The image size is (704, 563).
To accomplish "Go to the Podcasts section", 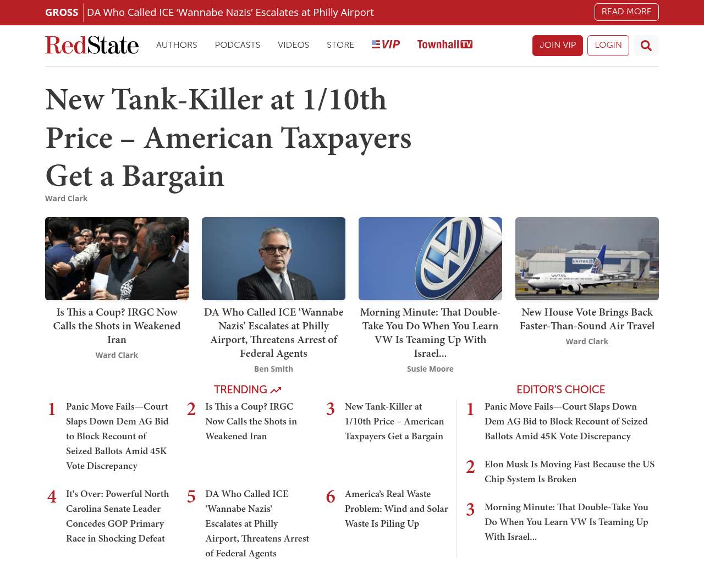I will point(237,45).
